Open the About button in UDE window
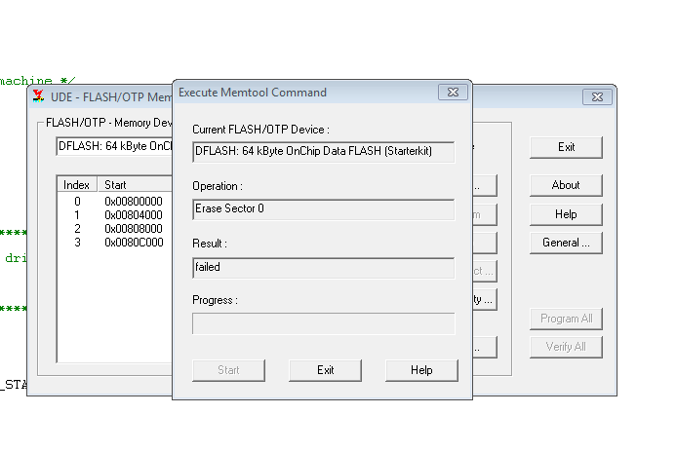Image resolution: width=677 pixels, height=452 pixels. [566, 185]
